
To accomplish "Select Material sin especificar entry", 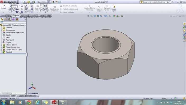I will point(14,33).
